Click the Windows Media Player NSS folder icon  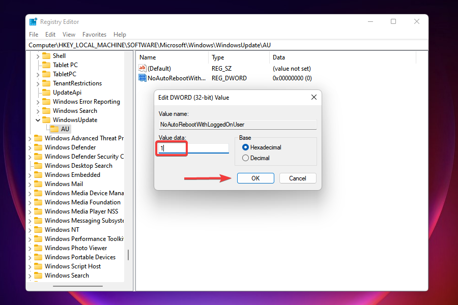[x=38, y=211]
